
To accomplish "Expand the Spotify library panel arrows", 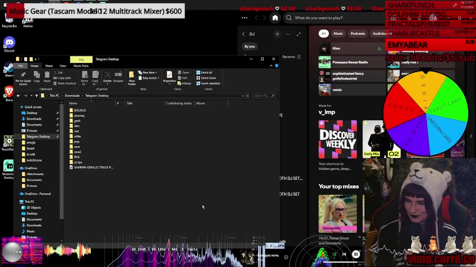I will tap(299, 34).
